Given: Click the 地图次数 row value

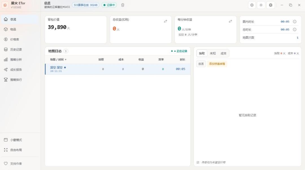Looking at the screenshot, I should point(297,38).
